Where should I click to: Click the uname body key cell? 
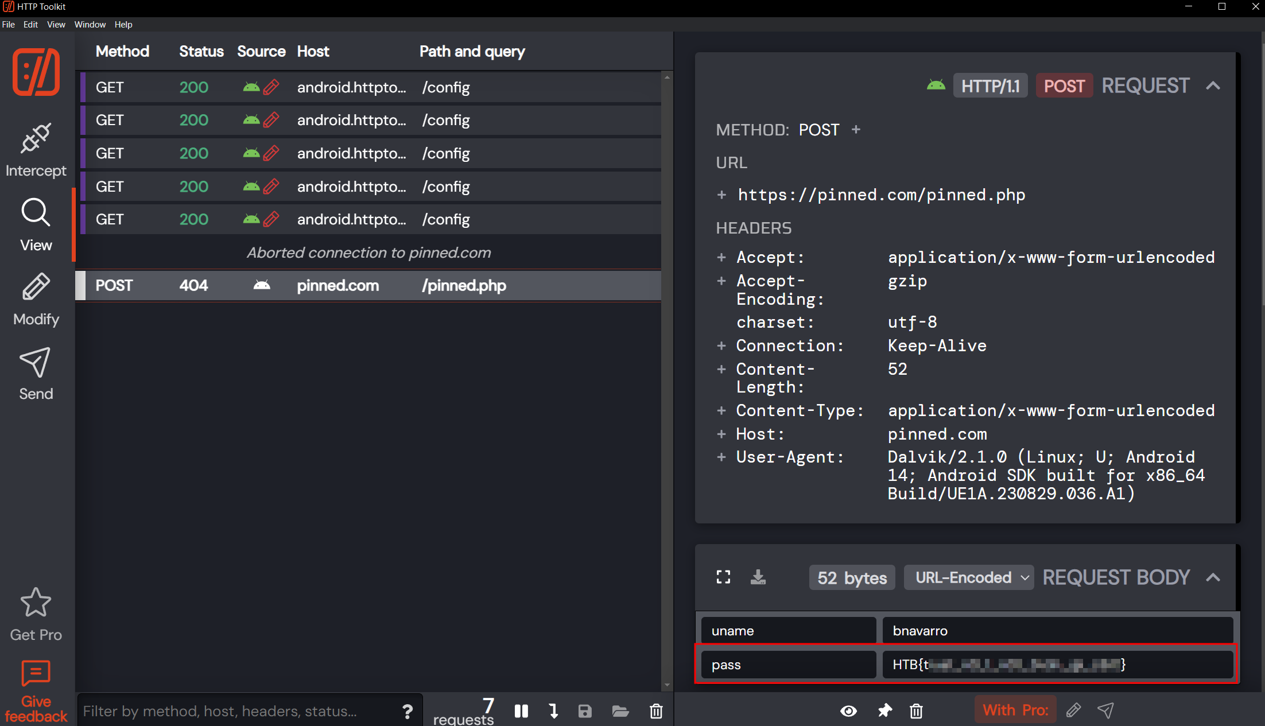click(x=789, y=631)
